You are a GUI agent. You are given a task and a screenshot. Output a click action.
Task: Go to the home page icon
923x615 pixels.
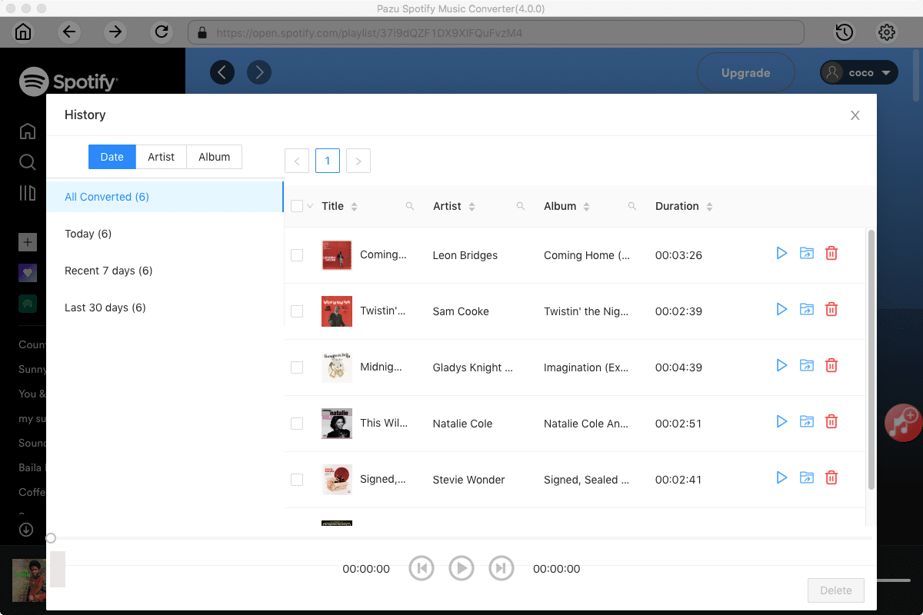pyautogui.click(x=24, y=32)
